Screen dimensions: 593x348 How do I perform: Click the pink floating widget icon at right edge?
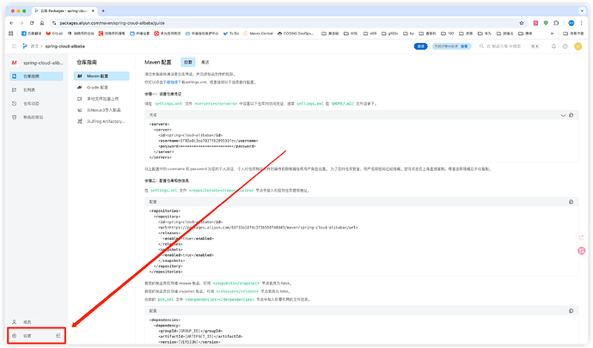(x=582, y=250)
